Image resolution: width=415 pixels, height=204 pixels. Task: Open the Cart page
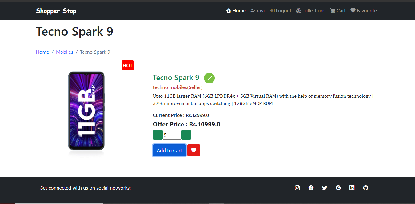pyautogui.click(x=338, y=11)
